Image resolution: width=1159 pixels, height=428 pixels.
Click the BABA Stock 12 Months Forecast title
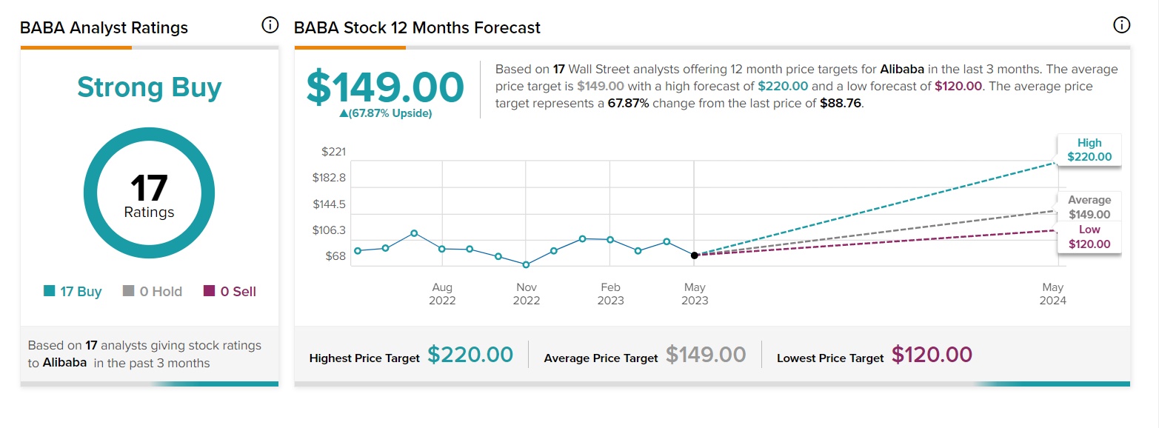click(x=417, y=27)
